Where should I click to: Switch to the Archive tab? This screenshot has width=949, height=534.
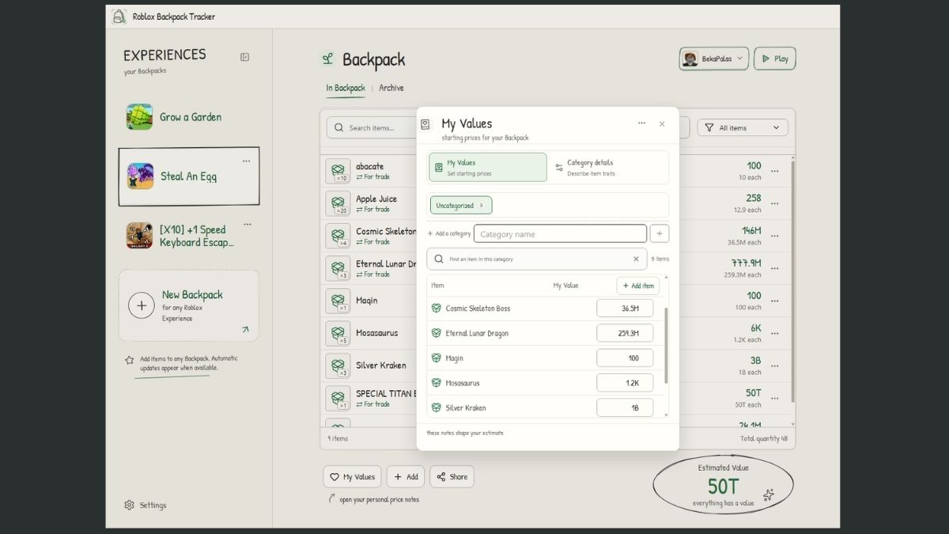[x=391, y=88]
